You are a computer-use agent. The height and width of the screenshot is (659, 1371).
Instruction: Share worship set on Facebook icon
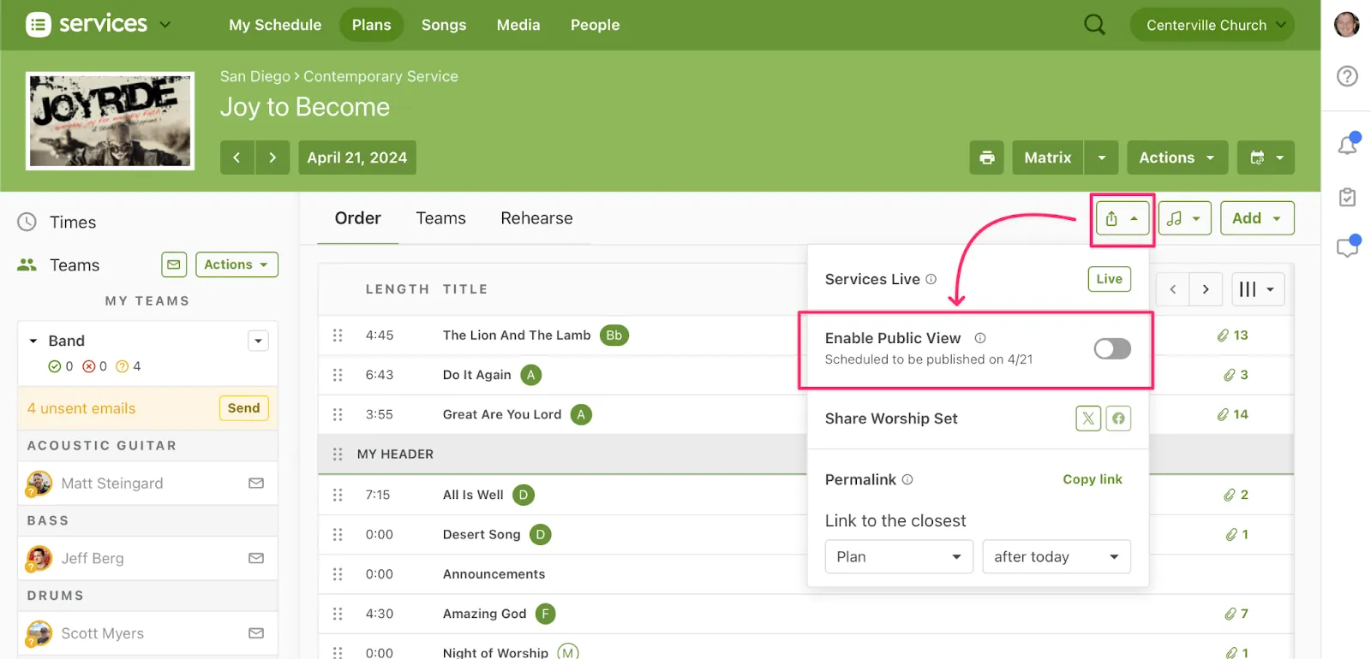click(1118, 419)
